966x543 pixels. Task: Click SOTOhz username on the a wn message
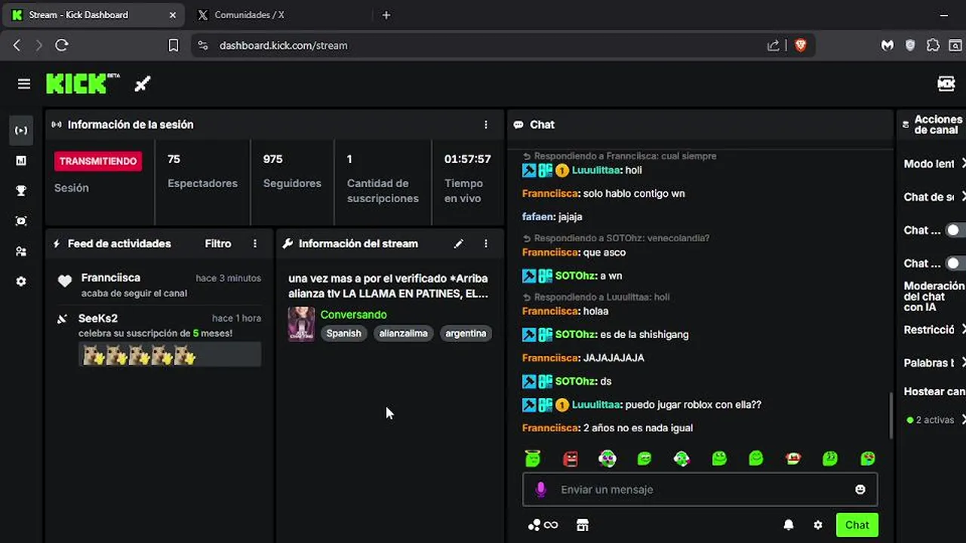point(576,276)
